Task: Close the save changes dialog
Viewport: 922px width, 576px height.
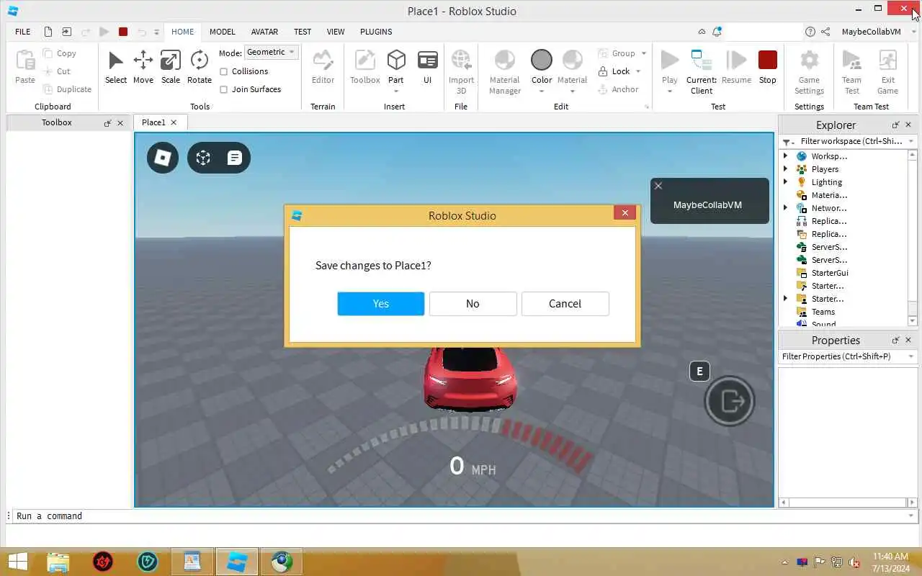Action: click(x=625, y=212)
